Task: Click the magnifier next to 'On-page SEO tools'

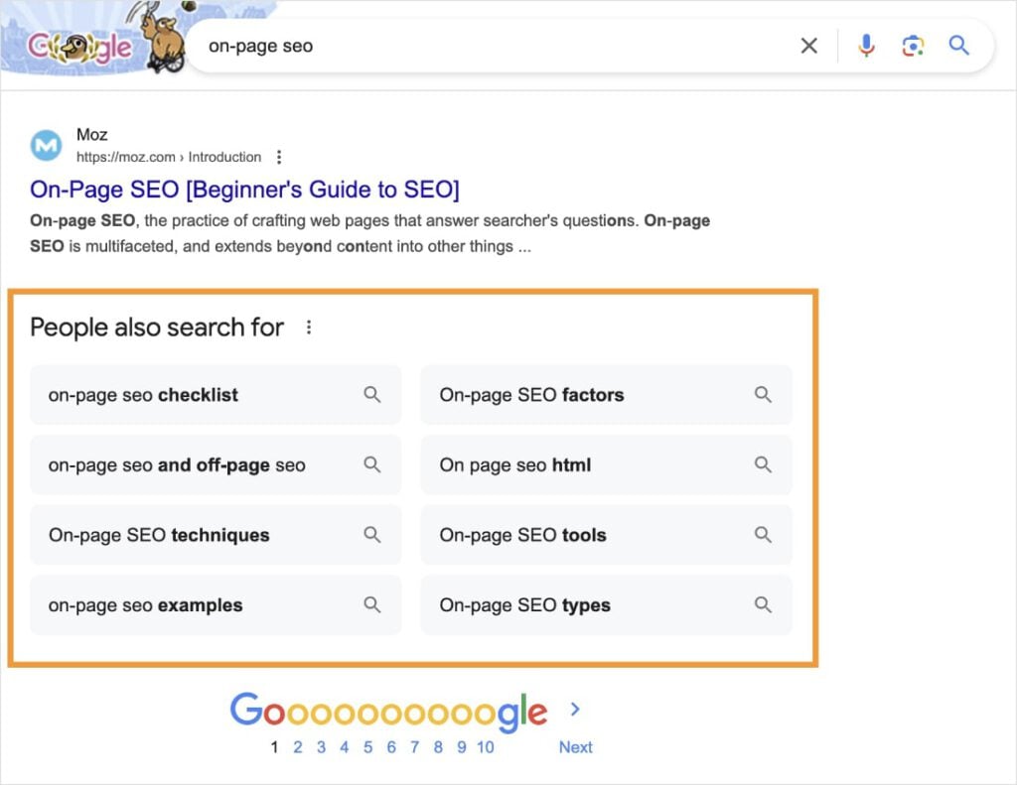Action: pos(764,535)
